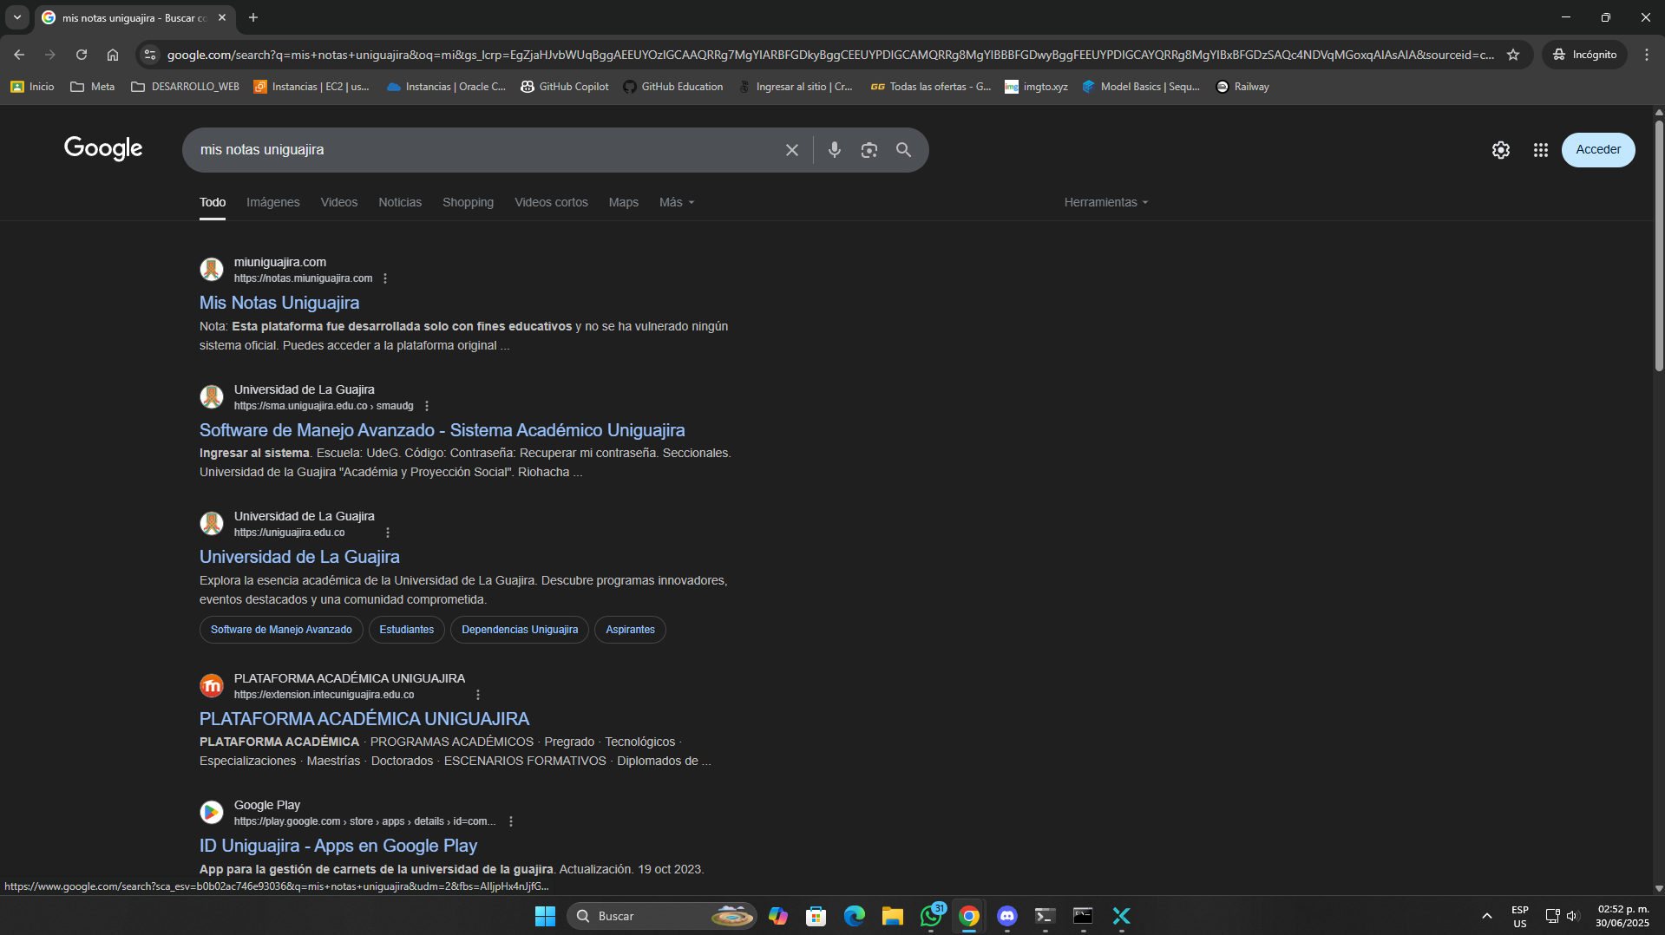This screenshot has height=935, width=1665.
Task: Open the Universidad de La Guajira result title
Action: pyautogui.click(x=299, y=557)
